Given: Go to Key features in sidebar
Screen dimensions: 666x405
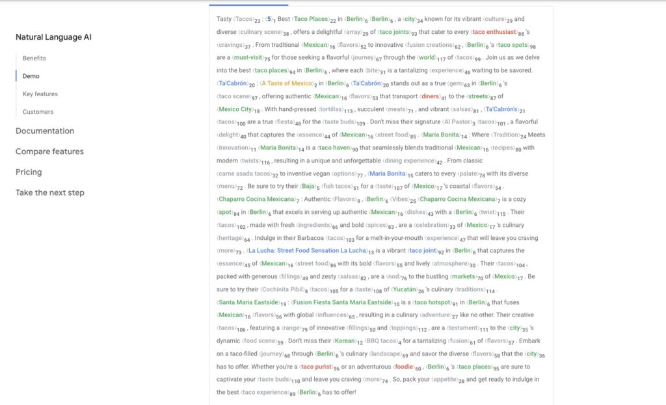Looking at the screenshot, I should [x=40, y=94].
